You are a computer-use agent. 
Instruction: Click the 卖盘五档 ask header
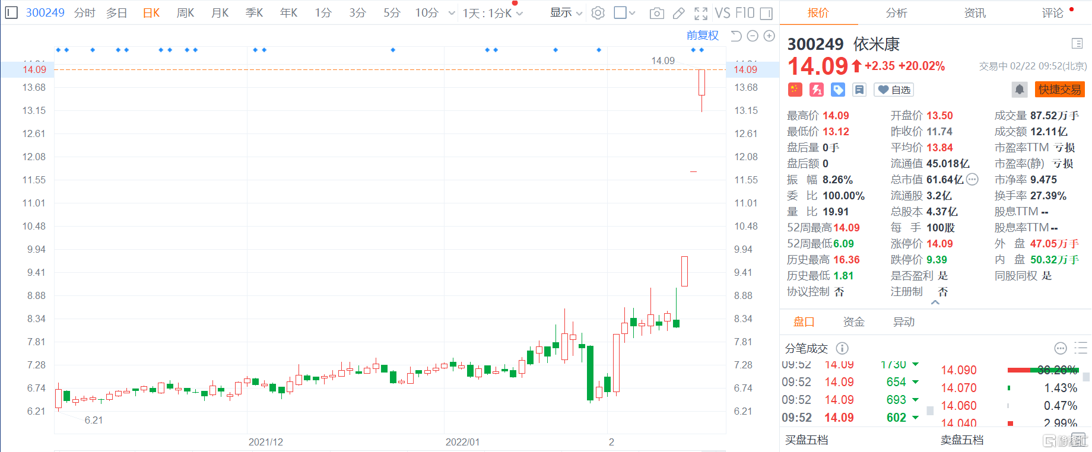[962, 440]
